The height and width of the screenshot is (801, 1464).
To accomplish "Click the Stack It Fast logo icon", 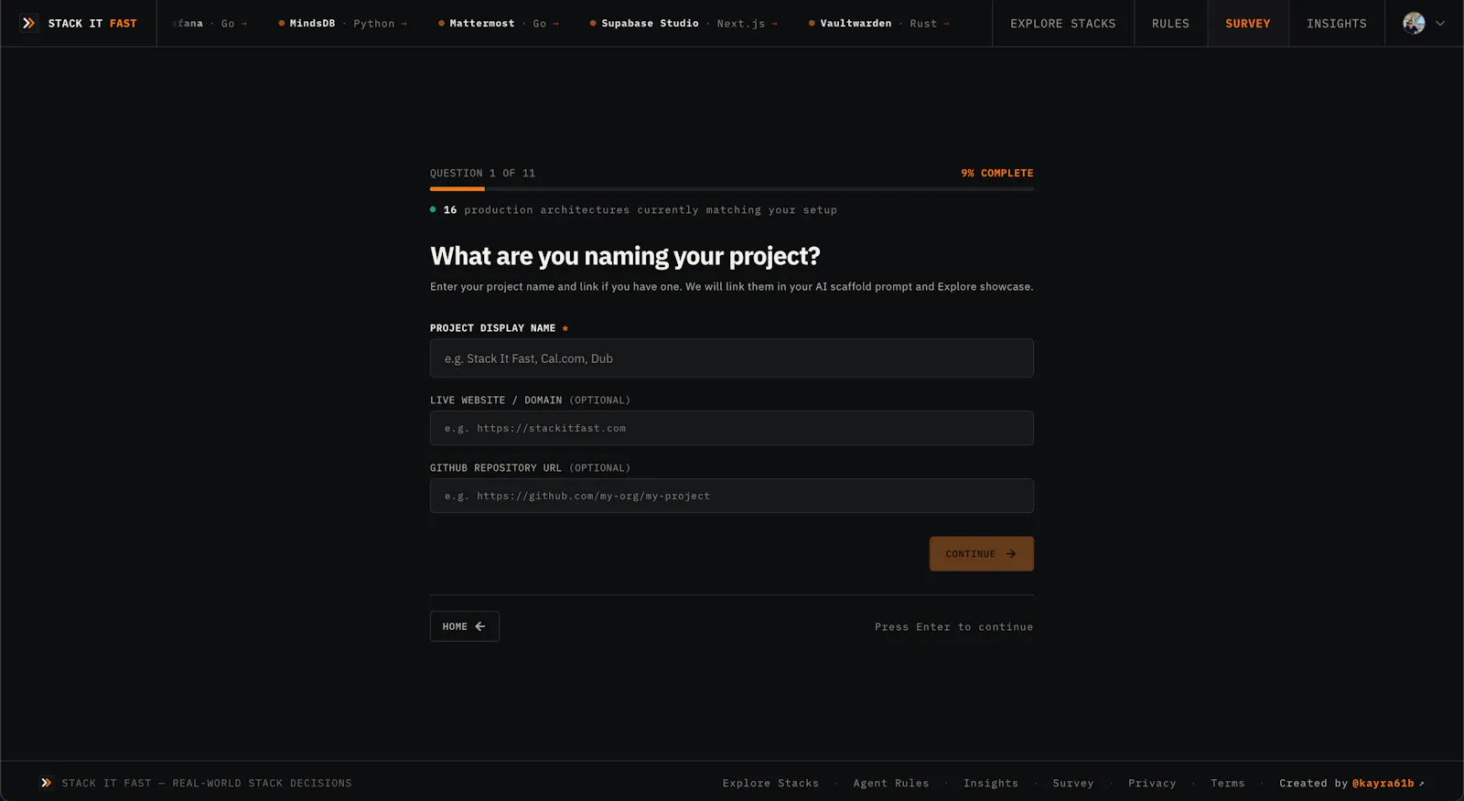I will (29, 23).
